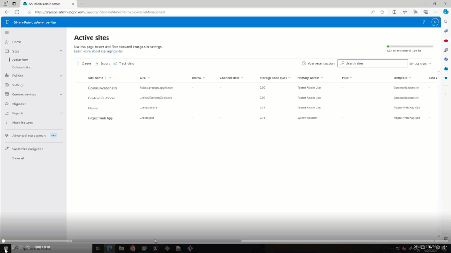Select the Native site name

coord(93,108)
